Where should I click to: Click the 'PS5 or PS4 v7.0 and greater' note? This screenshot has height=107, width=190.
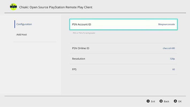[x=84, y=33]
